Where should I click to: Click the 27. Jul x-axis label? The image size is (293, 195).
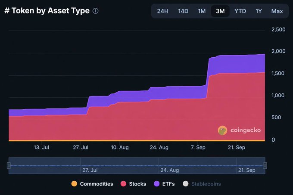coord(81,147)
